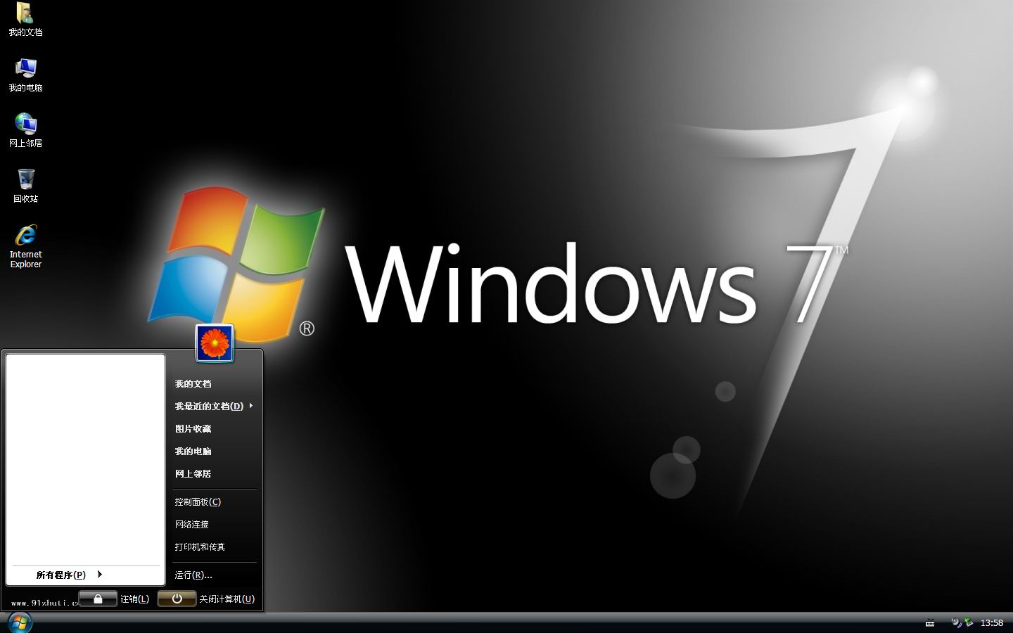The image size is (1013, 633).
Task: Click the 13:58 taskbar clock
Action: pyautogui.click(x=992, y=623)
